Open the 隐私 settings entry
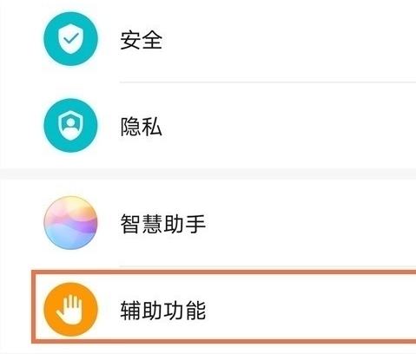 [x=208, y=126]
